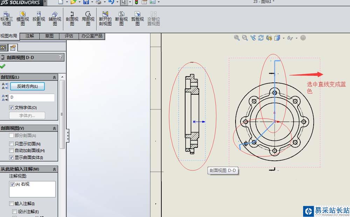
Task: Click the Zoom to Fit magnifier icon
Action: click(237, 38)
